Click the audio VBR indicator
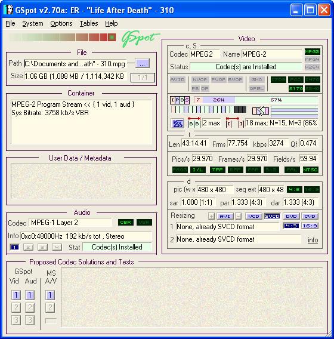This screenshot has width=334, height=339. tap(144, 222)
